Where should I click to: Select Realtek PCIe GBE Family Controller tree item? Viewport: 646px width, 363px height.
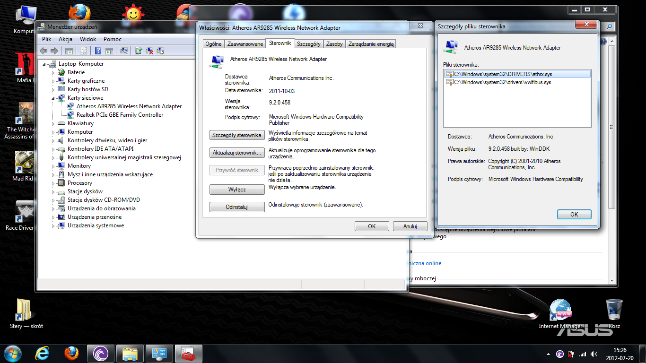pyautogui.click(x=120, y=115)
